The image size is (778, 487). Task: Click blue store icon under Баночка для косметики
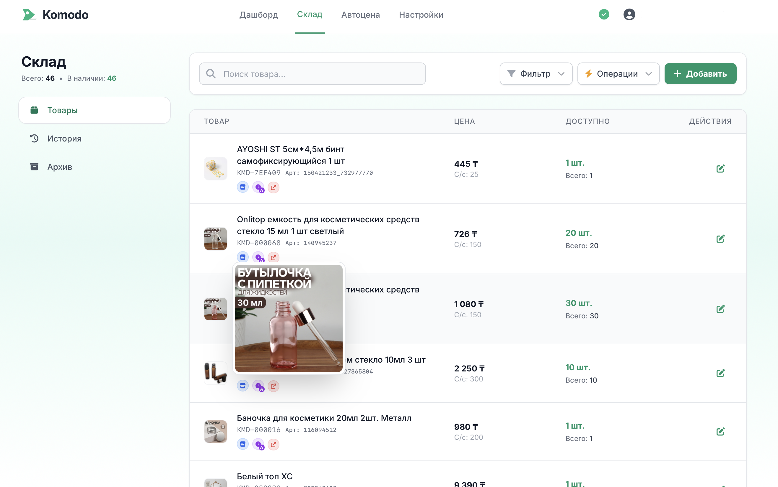[x=243, y=445]
